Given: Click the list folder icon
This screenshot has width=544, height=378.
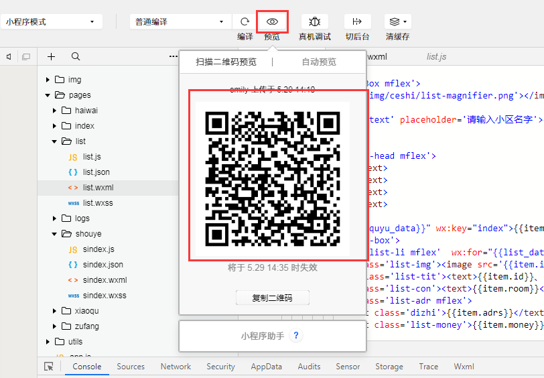Looking at the screenshot, I should (x=66, y=141).
